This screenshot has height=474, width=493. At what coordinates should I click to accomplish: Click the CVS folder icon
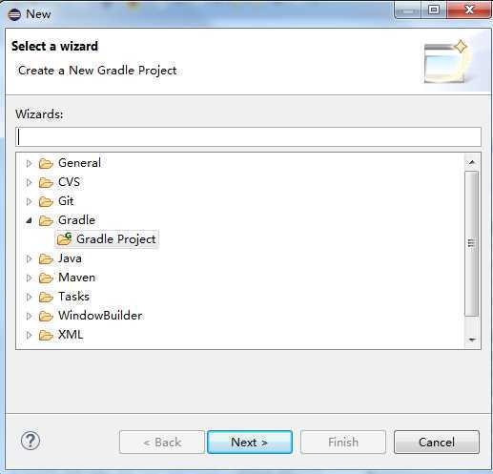point(46,182)
